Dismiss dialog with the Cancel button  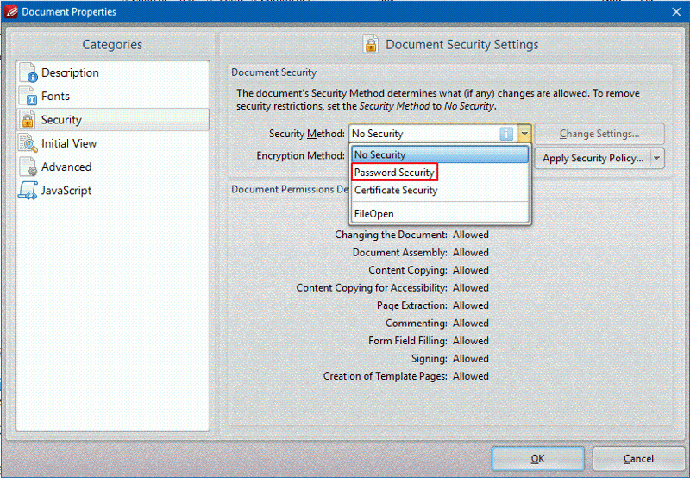638,459
